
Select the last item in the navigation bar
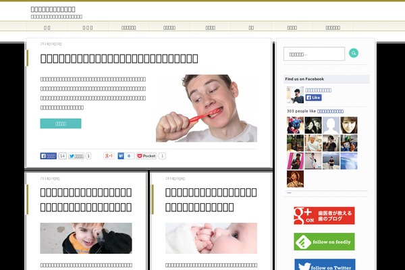pos(333,28)
